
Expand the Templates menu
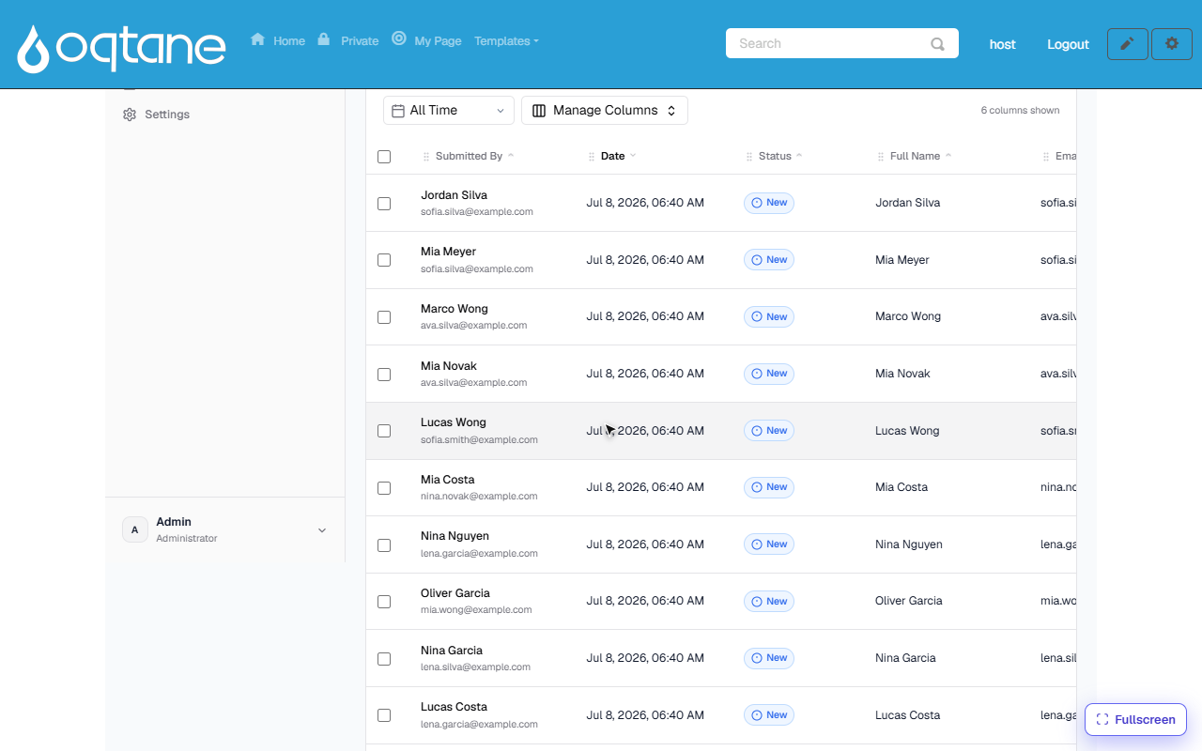tap(506, 41)
